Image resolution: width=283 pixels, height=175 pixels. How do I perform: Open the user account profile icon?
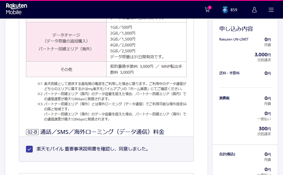[x=254, y=10]
